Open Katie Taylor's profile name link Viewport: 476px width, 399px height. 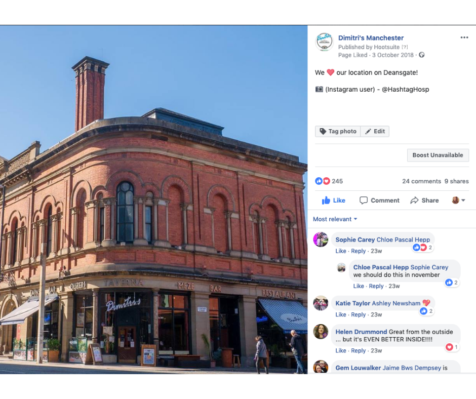[x=353, y=303]
